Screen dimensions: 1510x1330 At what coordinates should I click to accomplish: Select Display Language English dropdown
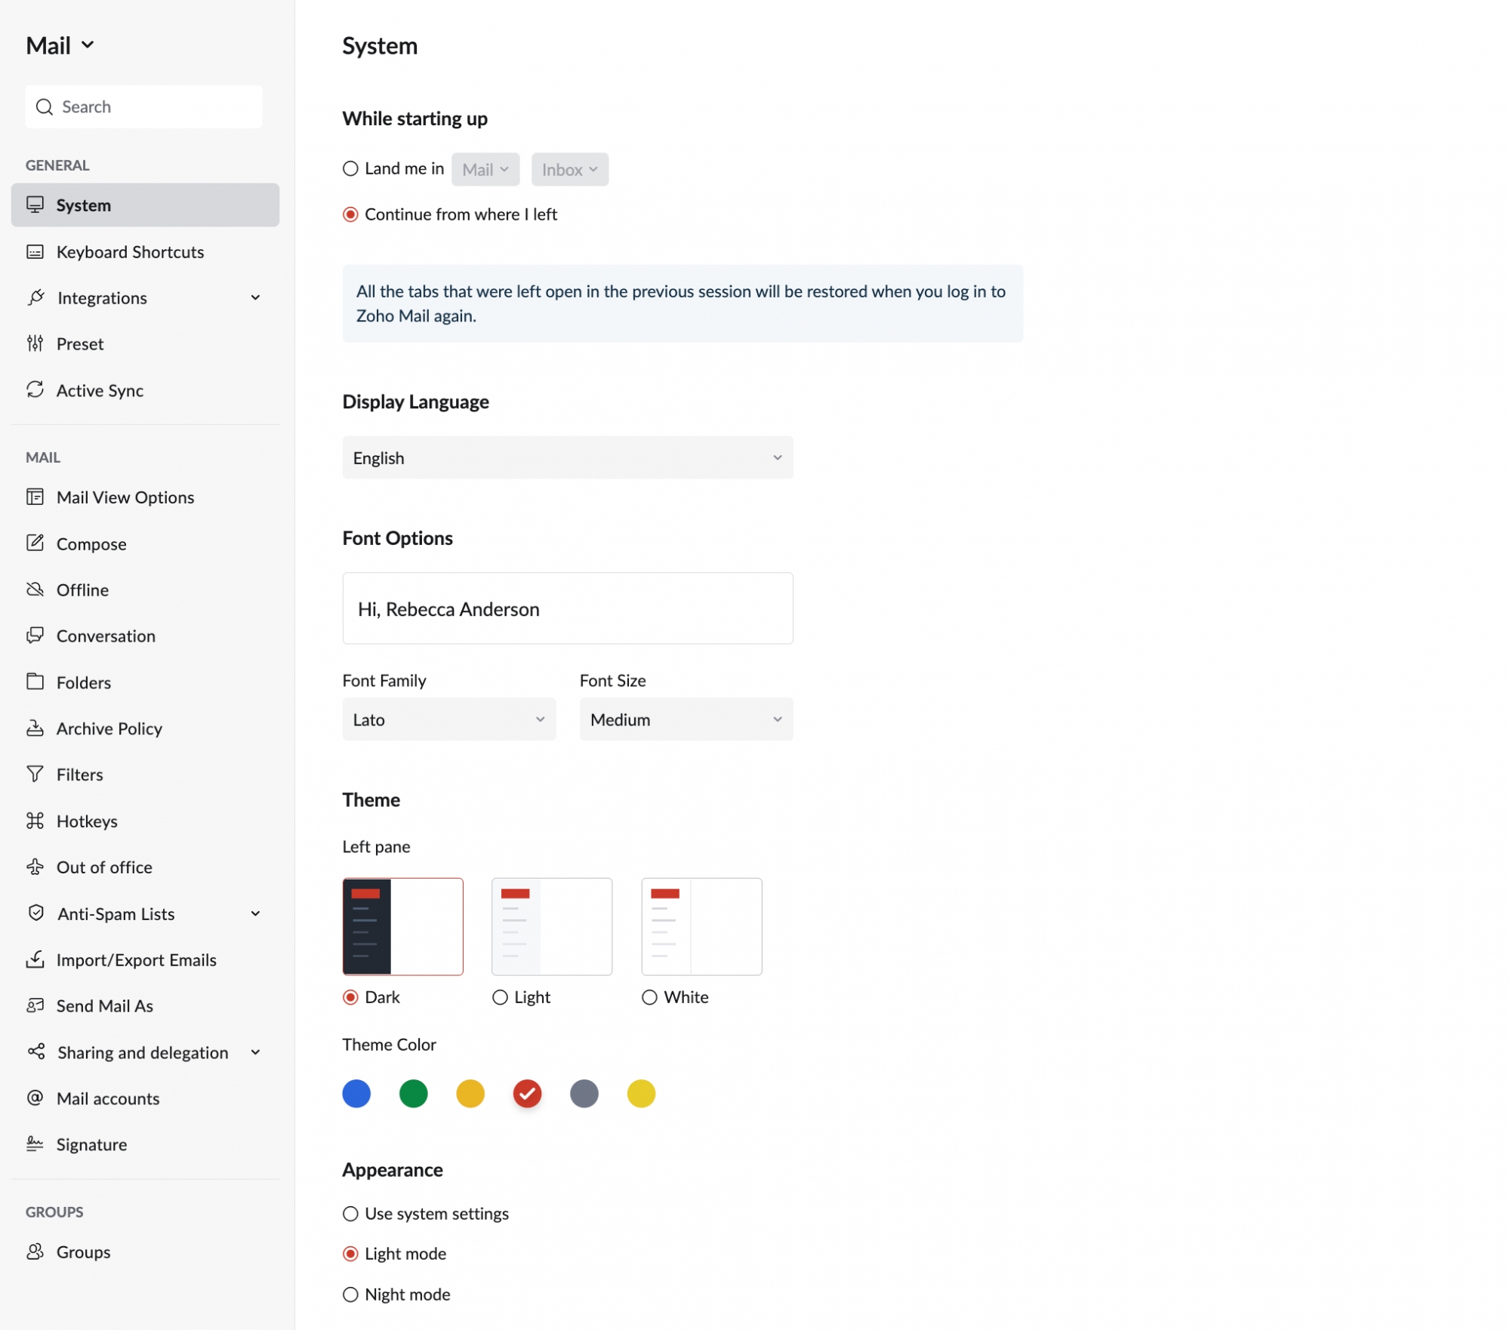pos(568,457)
